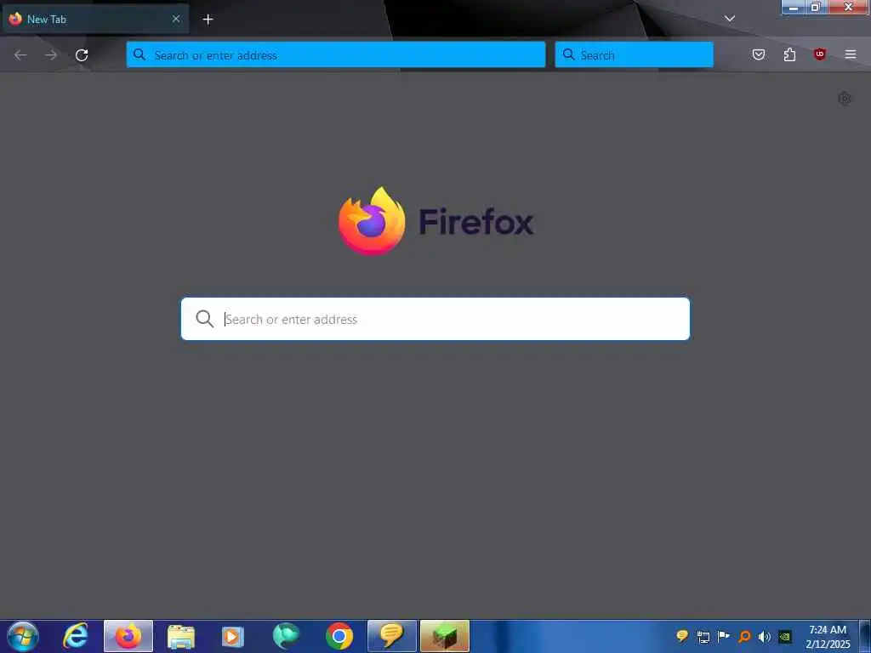The width and height of the screenshot is (871, 653).
Task: Open Save to Pocket
Action: tap(759, 54)
